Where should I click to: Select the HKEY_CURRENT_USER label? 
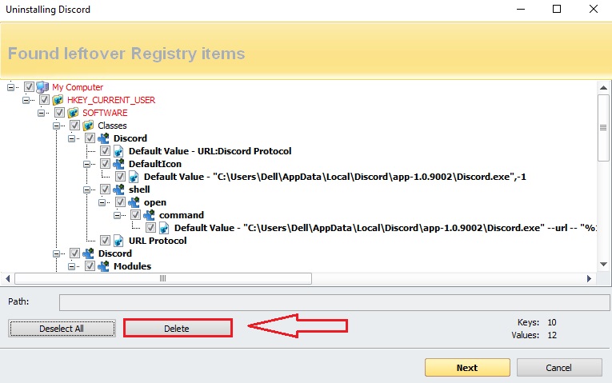(x=111, y=100)
